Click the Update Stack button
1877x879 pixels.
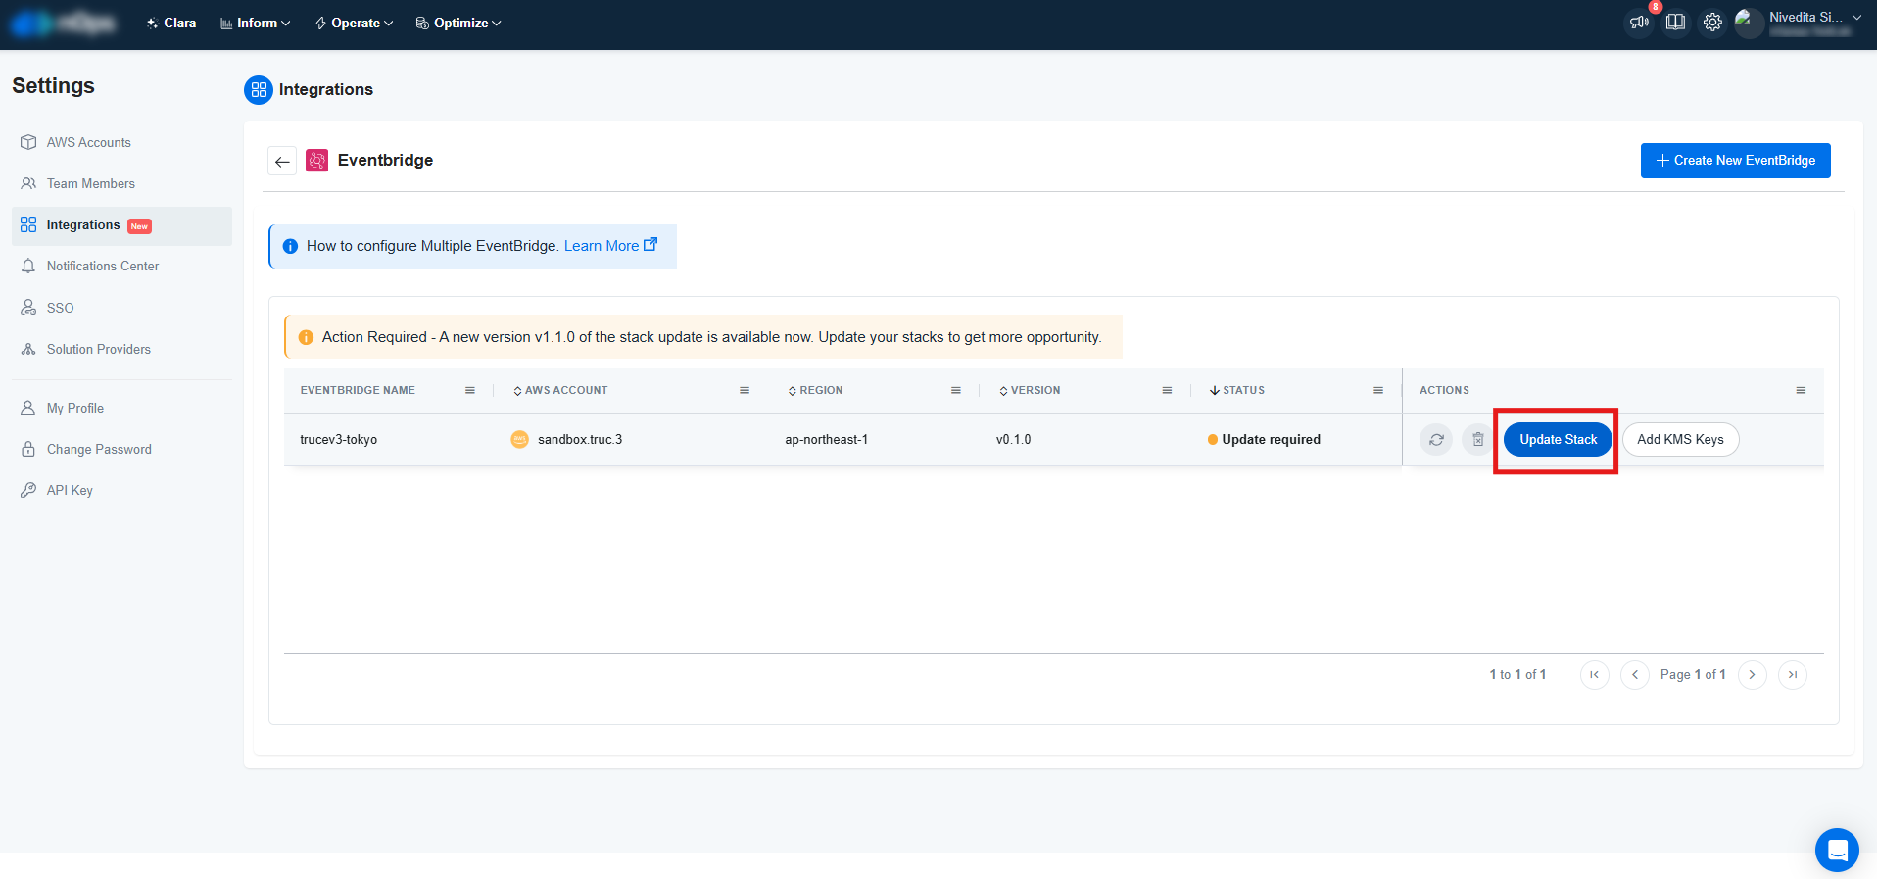pos(1558,440)
